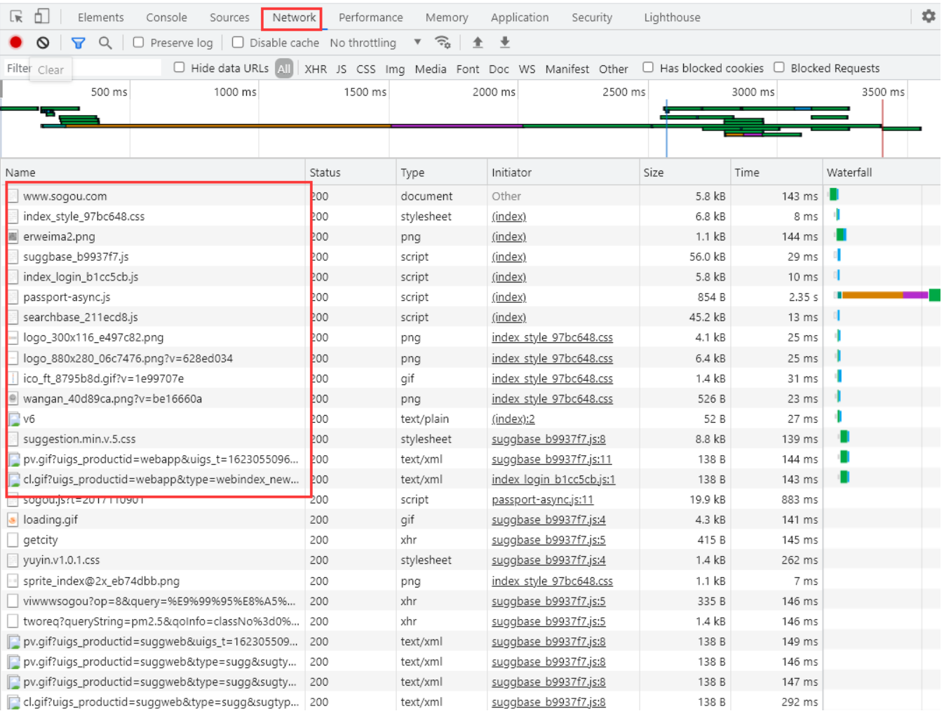The image size is (944, 711).
Task: Toggle the filter funnel icon
Action: click(79, 43)
